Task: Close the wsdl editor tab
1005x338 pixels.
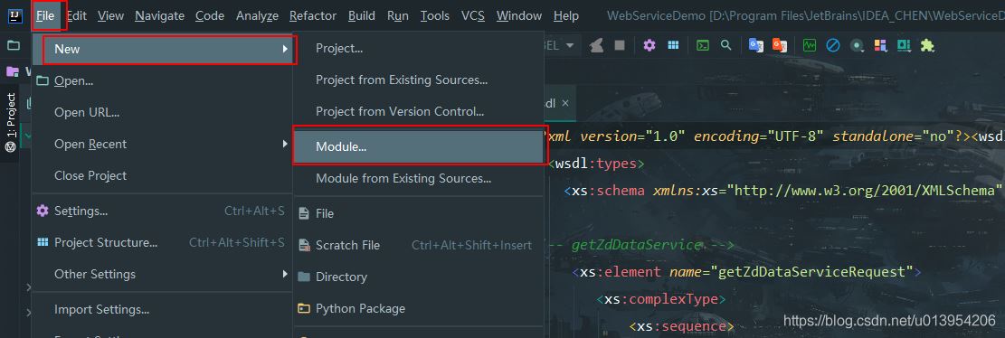Action: tap(564, 102)
